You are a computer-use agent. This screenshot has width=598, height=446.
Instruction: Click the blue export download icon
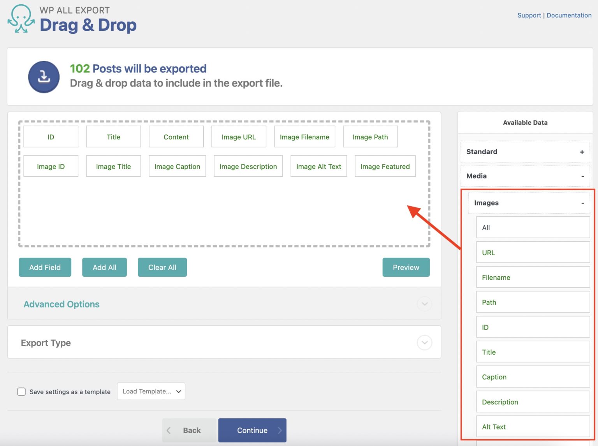coord(44,77)
